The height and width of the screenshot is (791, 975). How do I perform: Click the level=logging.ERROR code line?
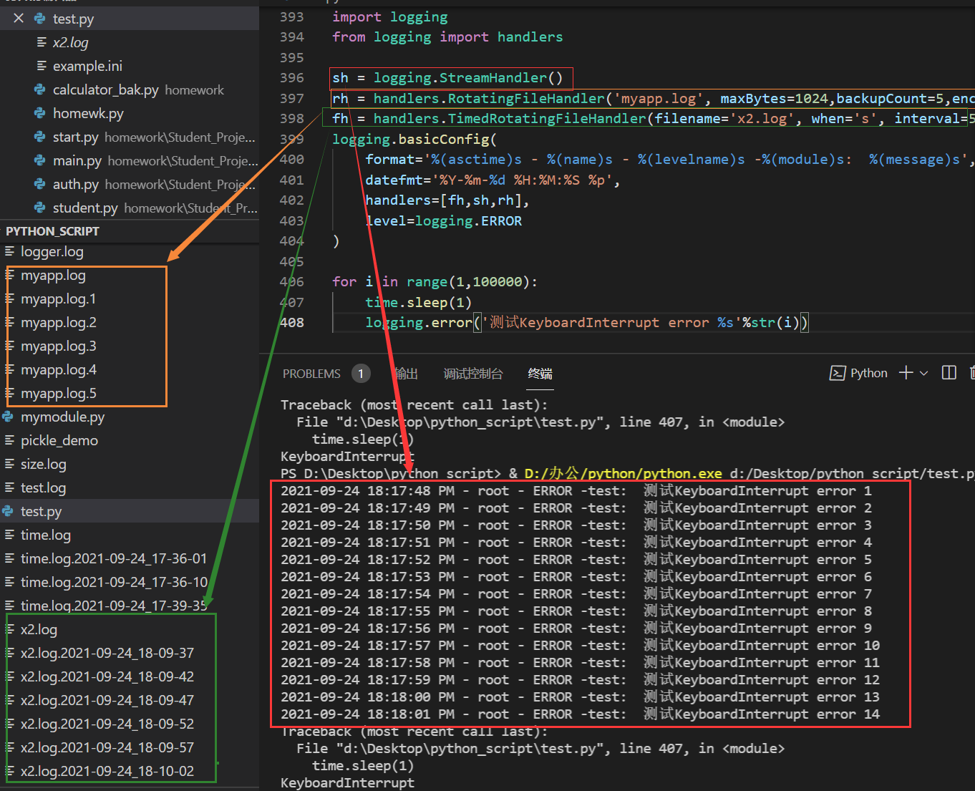tap(443, 220)
